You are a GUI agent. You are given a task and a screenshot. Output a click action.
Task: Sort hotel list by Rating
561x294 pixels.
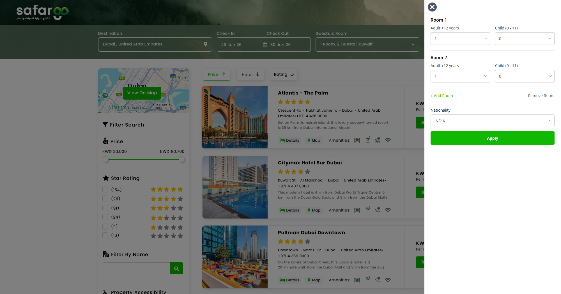pos(283,75)
